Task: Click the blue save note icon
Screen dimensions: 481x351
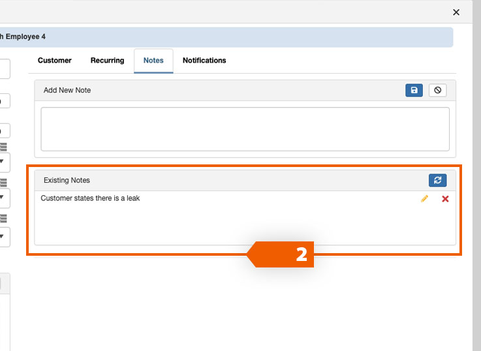Action: click(414, 90)
